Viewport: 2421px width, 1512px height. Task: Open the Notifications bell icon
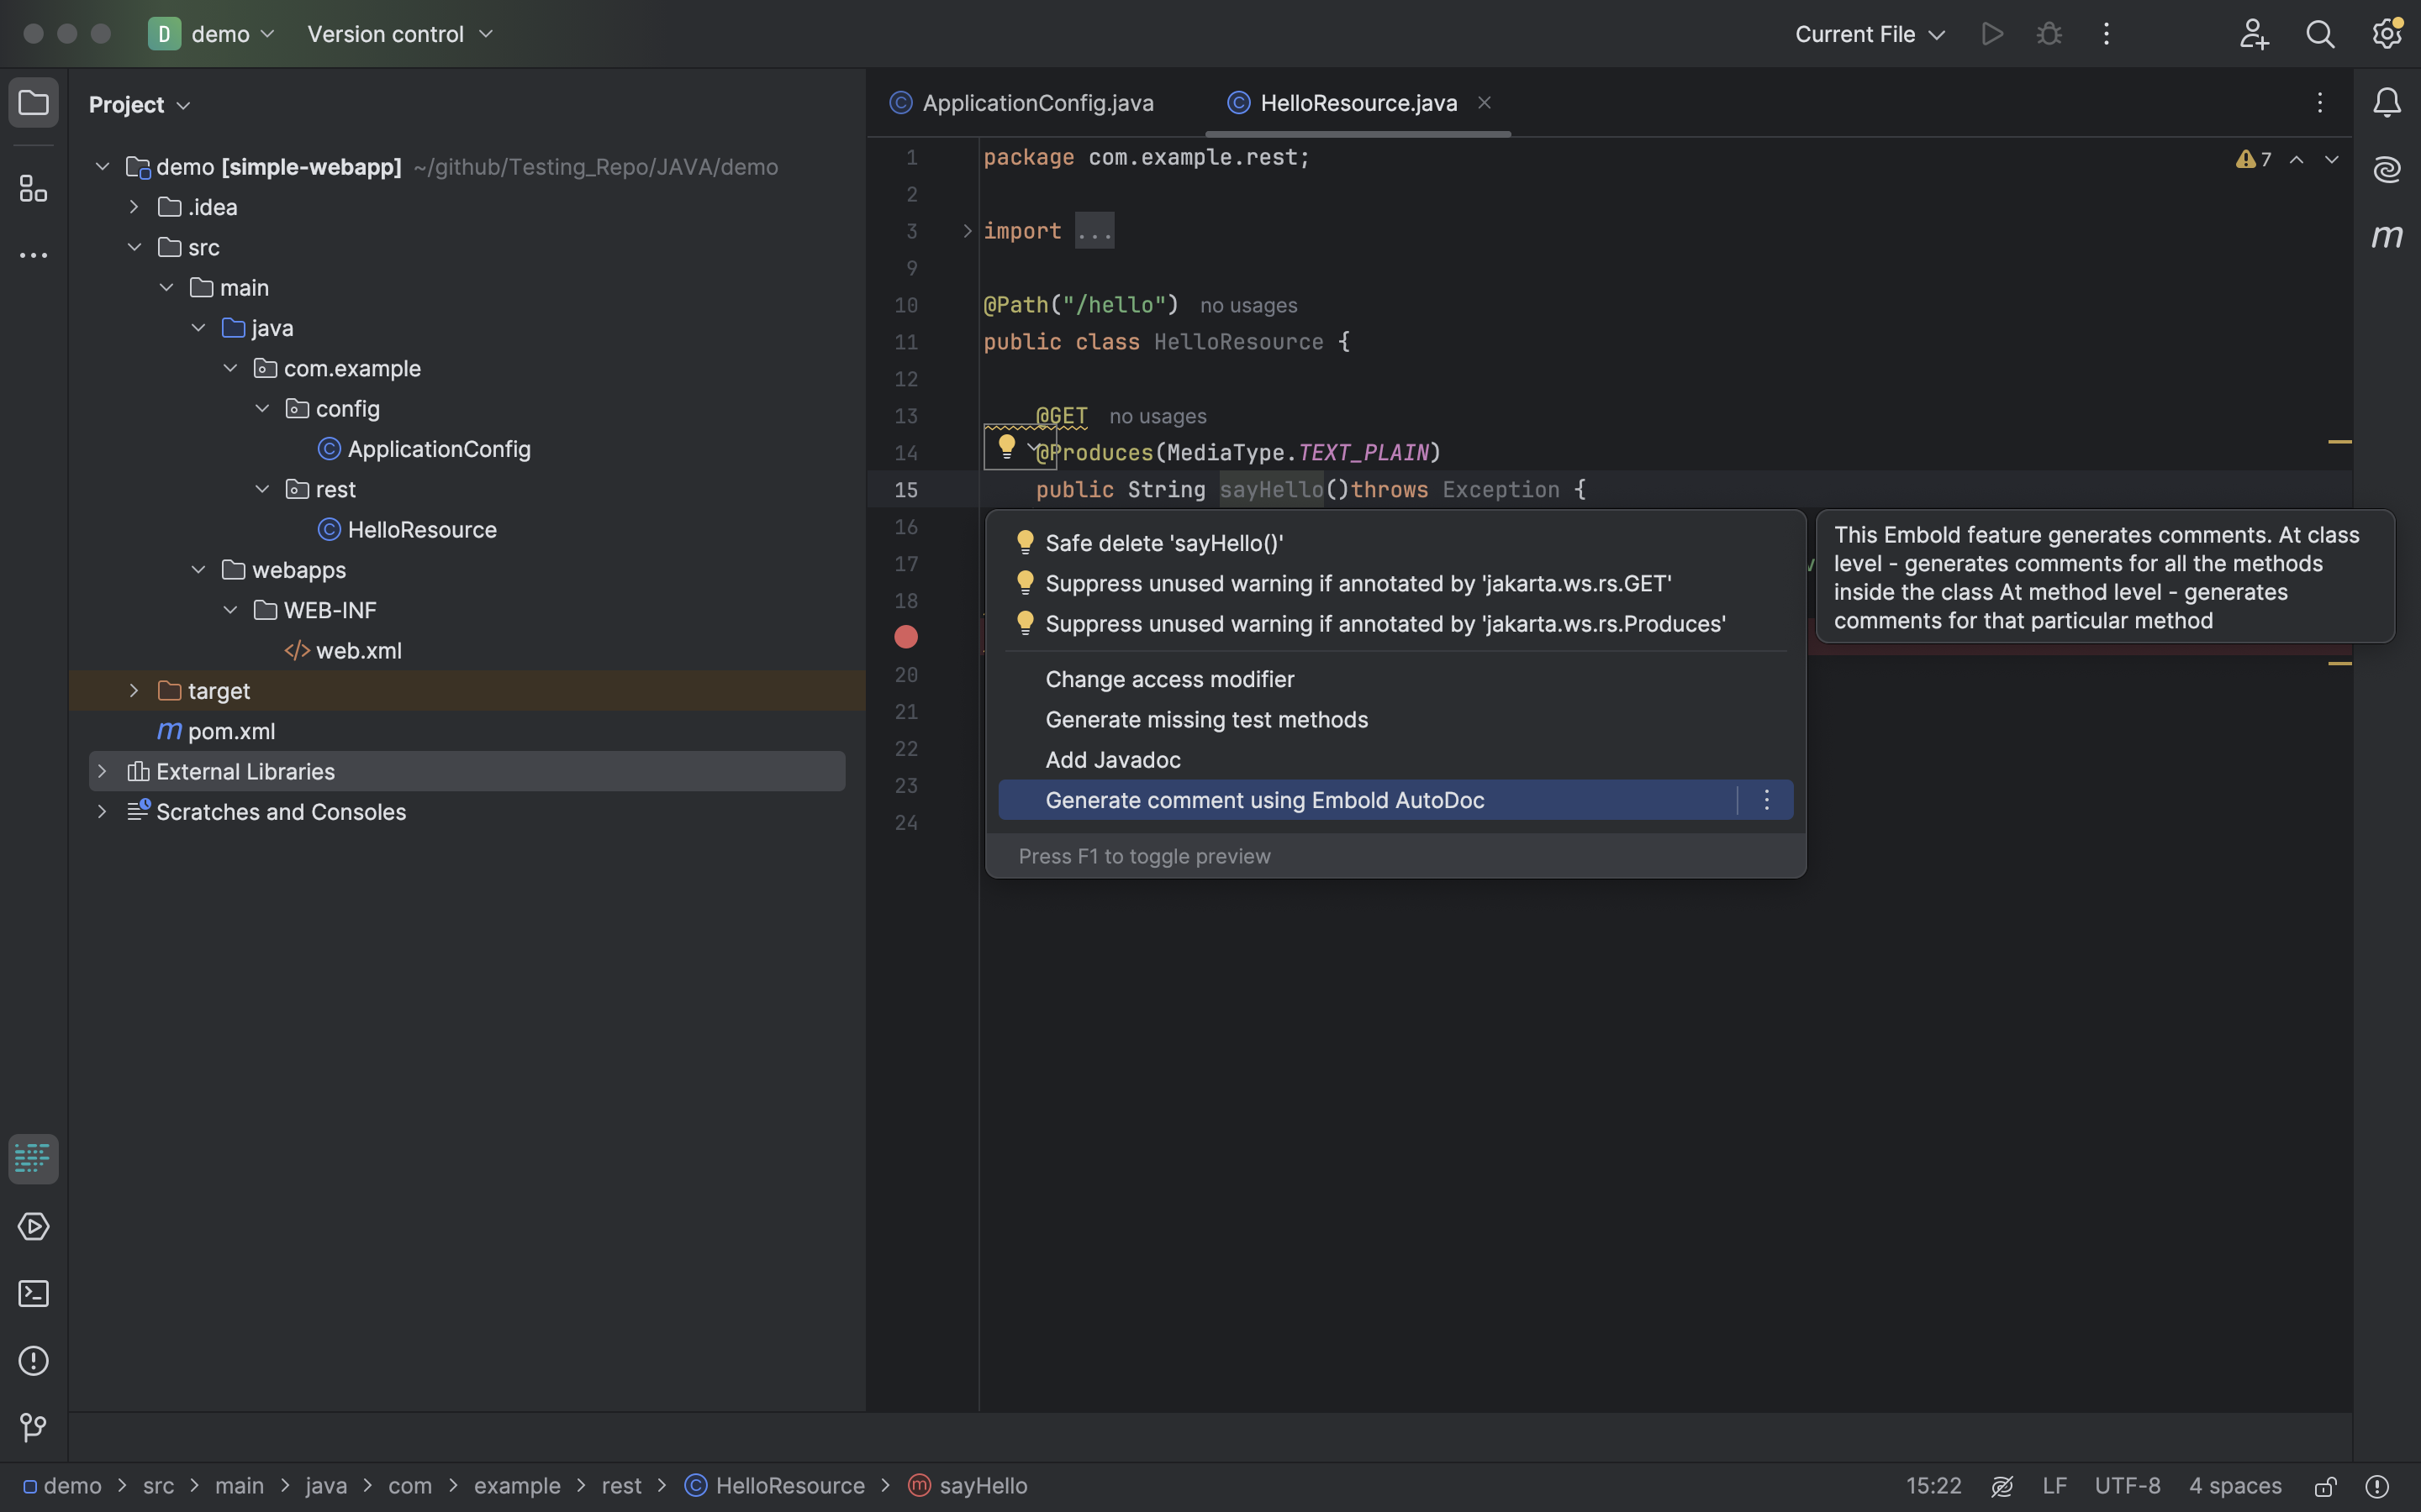[x=2387, y=102]
